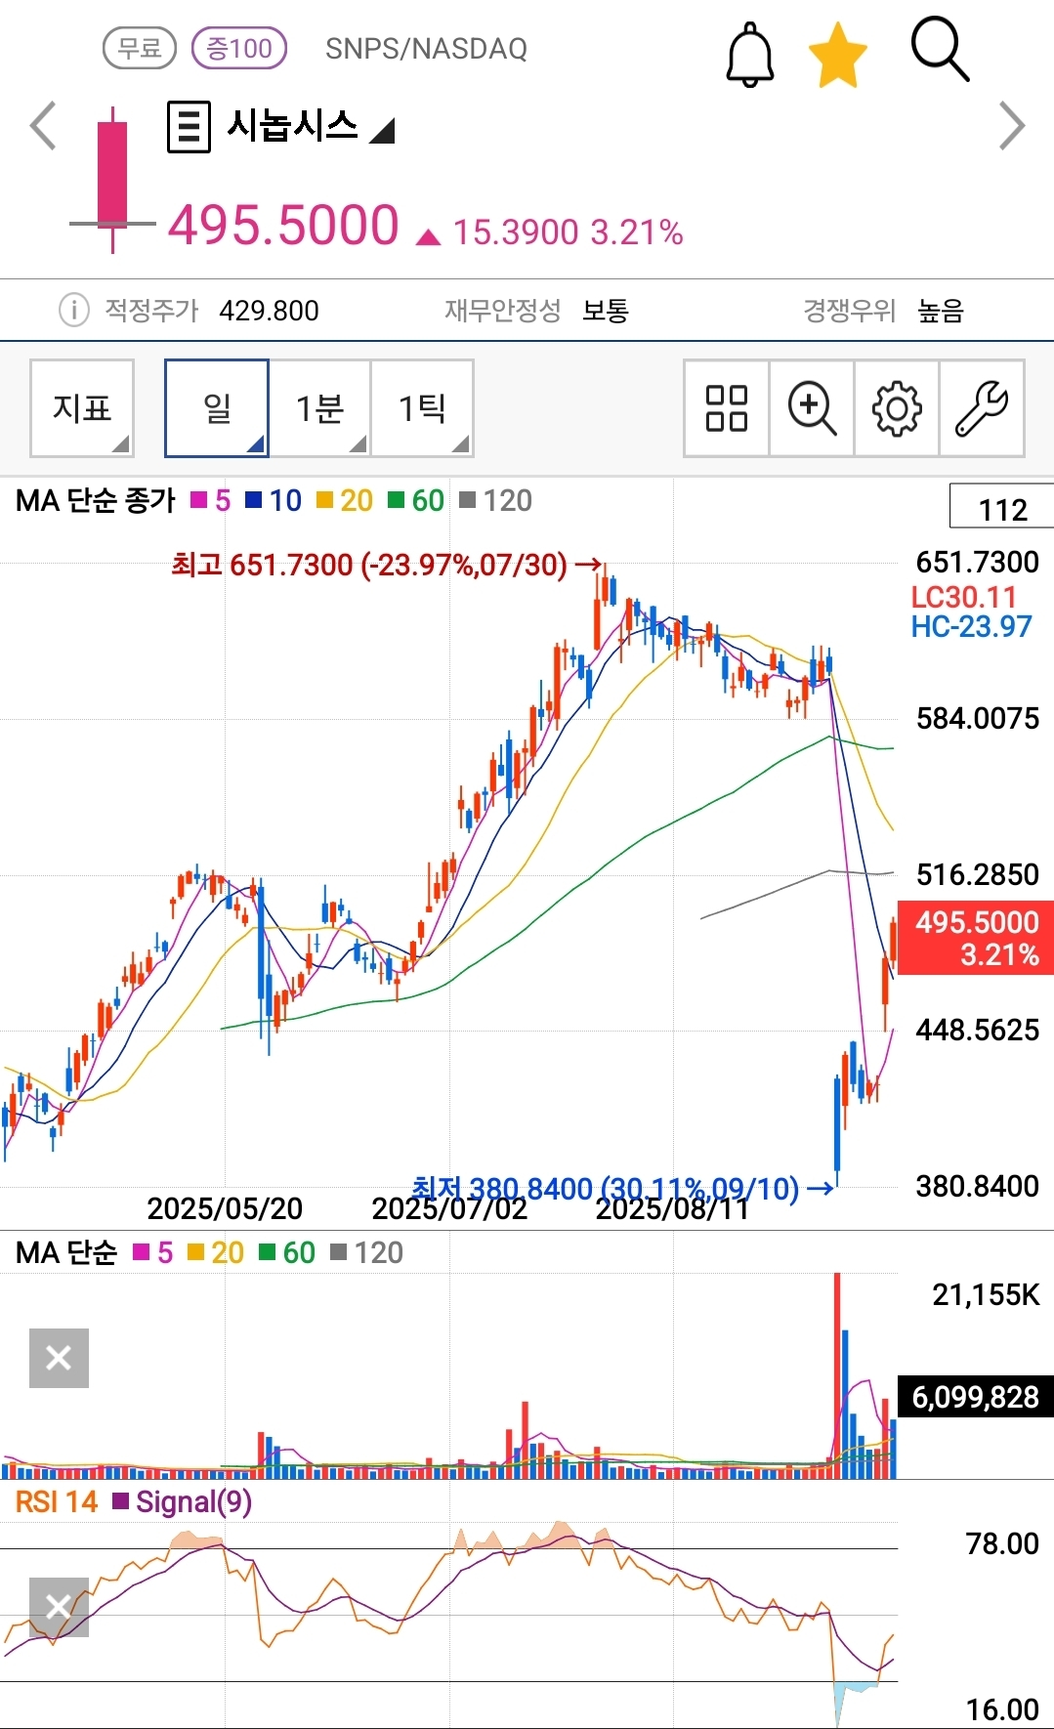Click the MA 단순 종가 legend title
Image resolution: width=1054 pixels, height=1729 pixels.
[96, 500]
